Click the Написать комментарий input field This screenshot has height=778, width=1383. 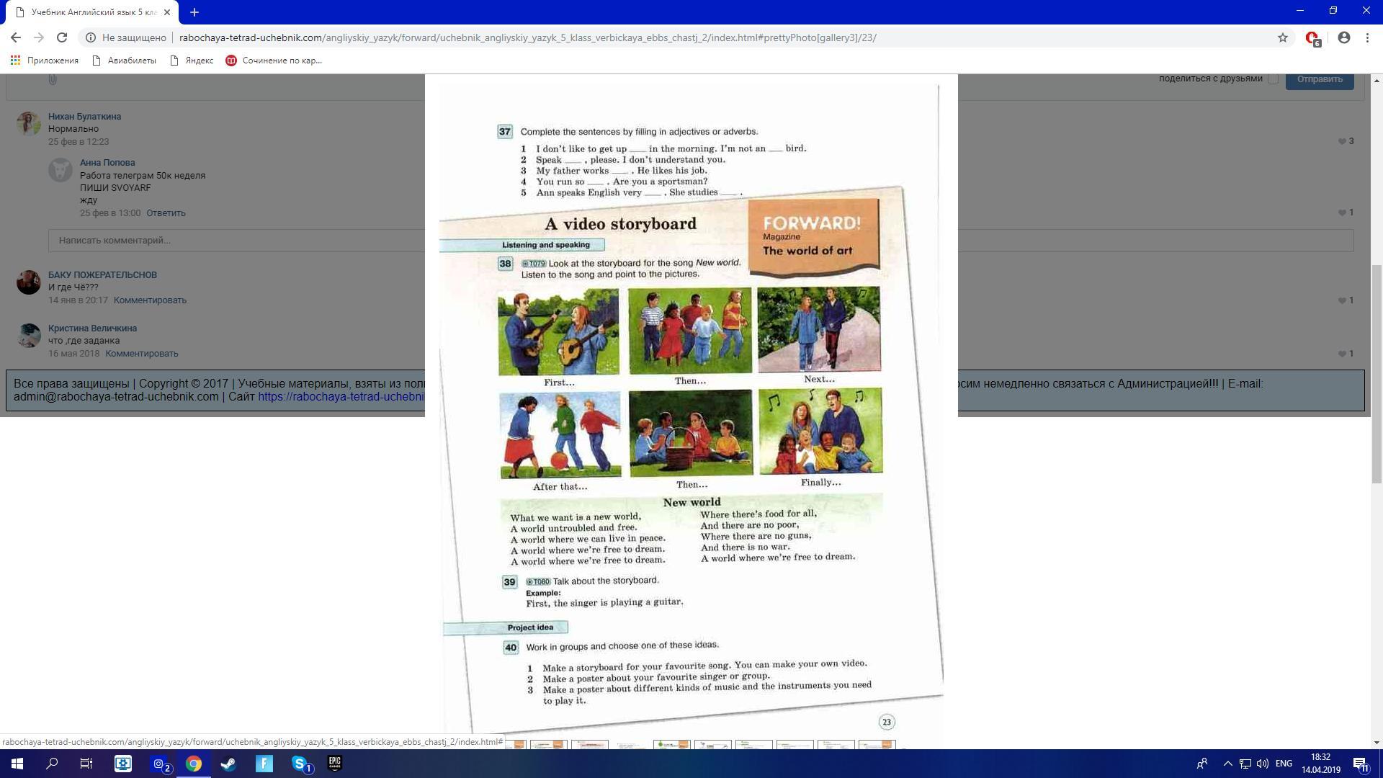(x=238, y=241)
